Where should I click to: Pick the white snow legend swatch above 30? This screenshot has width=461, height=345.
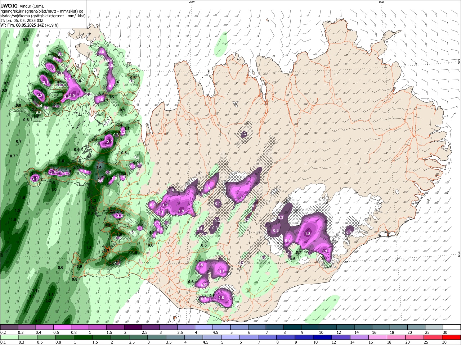coord(451,327)
